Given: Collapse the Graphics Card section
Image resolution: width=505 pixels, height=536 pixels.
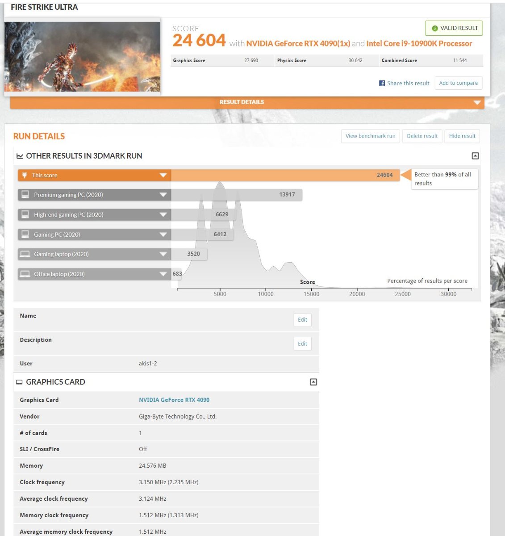Looking at the screenshot, I should (x=313, y=382).
